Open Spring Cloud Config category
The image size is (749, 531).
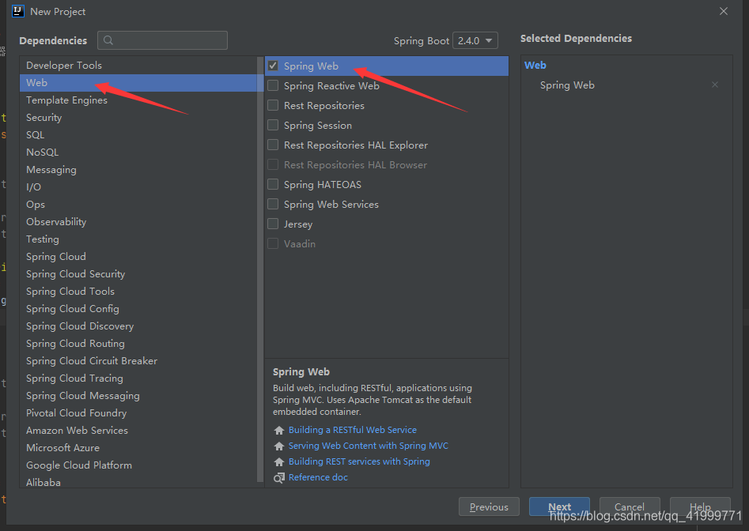(x=138, y=309)
